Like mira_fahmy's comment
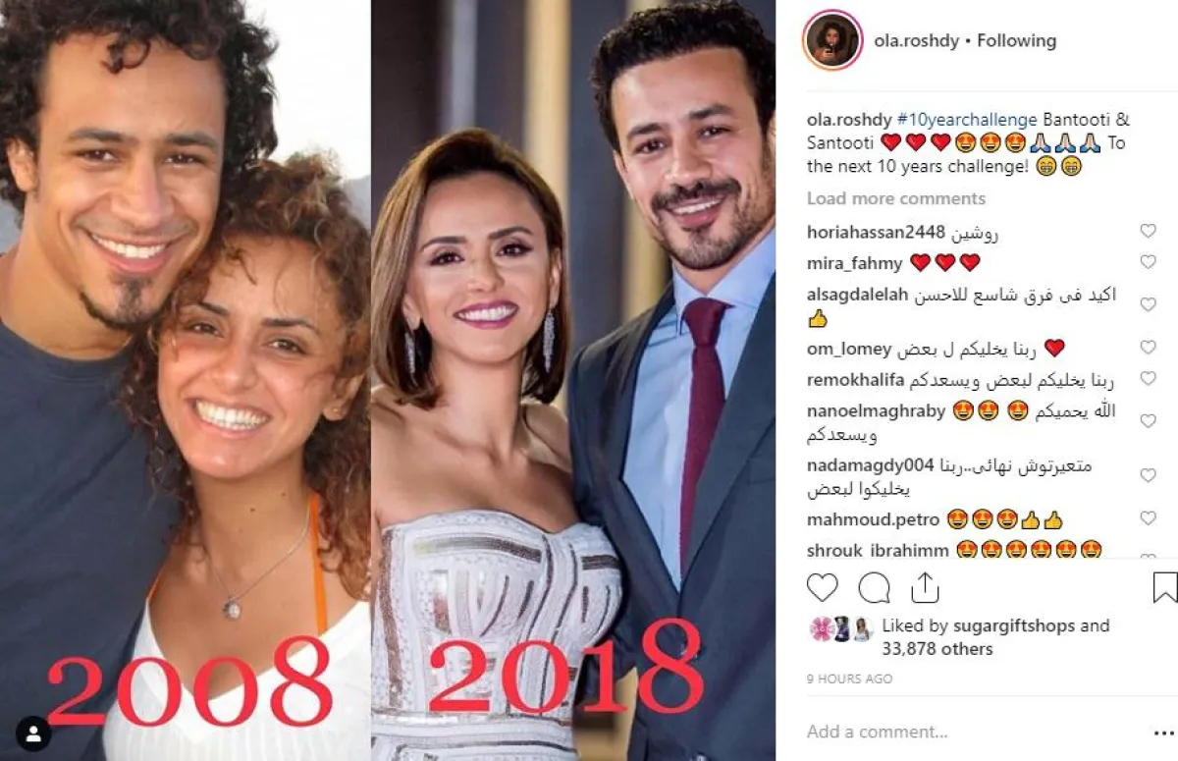Screen dimensions: 1178x761 [x=1148, y=262]
